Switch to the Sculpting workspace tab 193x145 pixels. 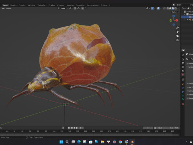tap(22, 5)
